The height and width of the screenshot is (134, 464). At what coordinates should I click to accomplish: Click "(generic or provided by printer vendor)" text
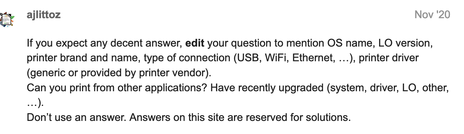tap(119, 73)
